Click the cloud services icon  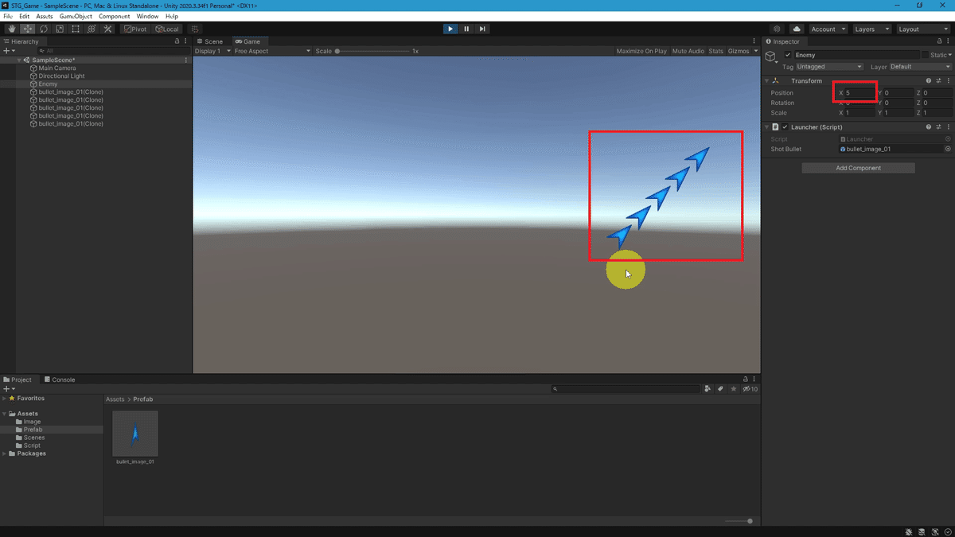797,29
